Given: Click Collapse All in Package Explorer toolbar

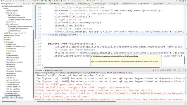Looking at the screenshot, I should (x=24, y=3).
